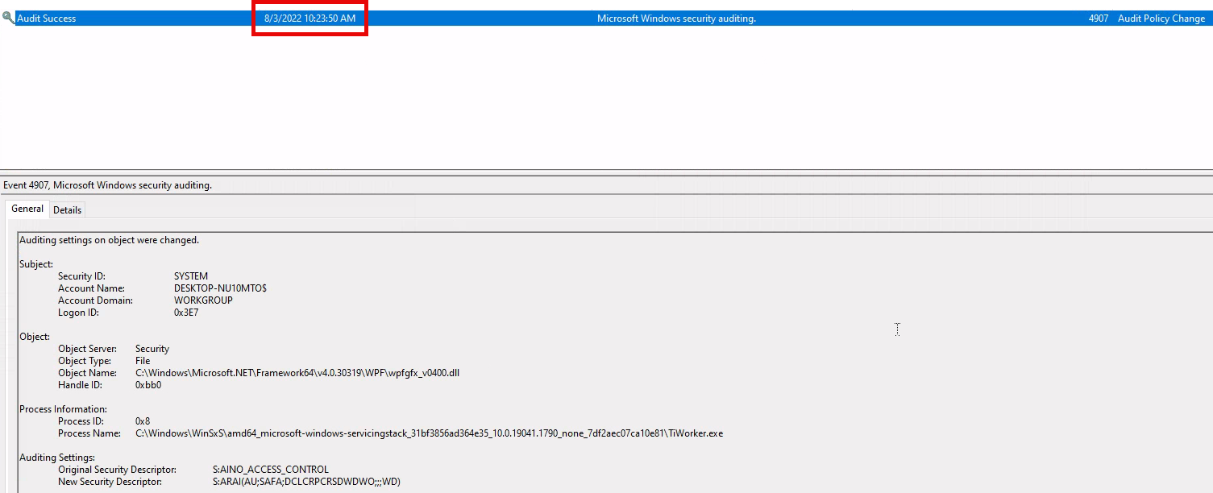Screen dimensions: 1213x493
Task: Click the S:AINO_ACCESS_CONTROL original descriptor value
Action: coord(271,470)
